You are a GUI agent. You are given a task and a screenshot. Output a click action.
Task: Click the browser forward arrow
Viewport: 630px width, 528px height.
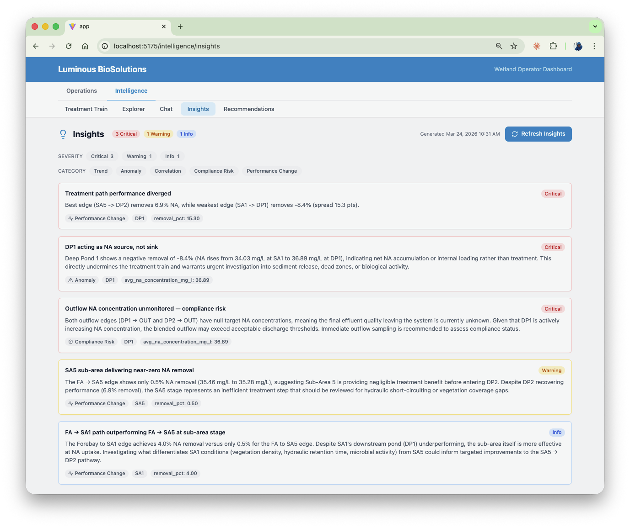pos(52,46)
